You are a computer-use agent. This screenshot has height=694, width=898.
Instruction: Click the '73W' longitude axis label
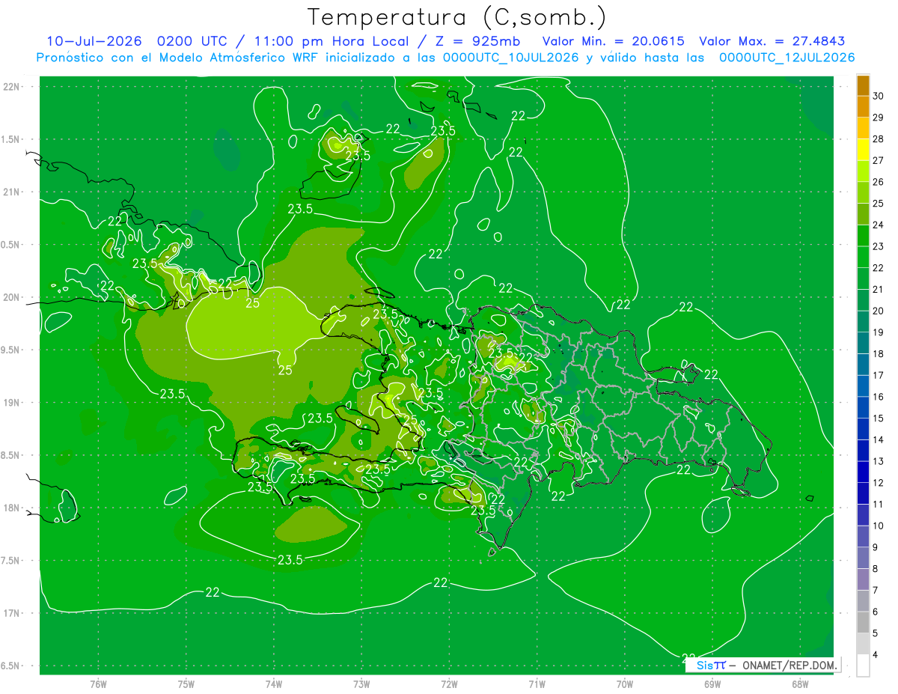[x=361, y=684]
